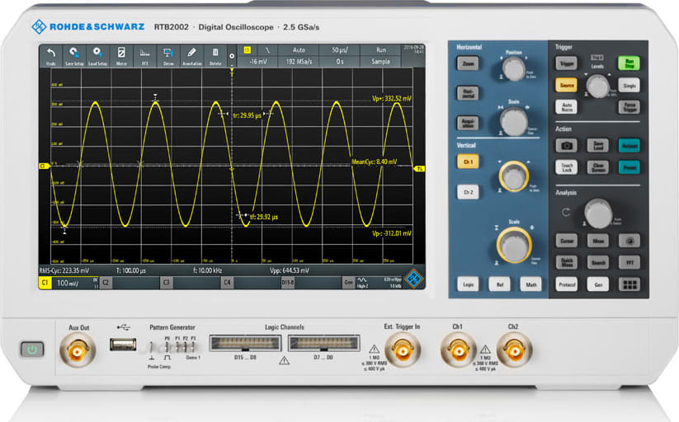Screen dimensions: 679x422
Task: Toggle the Logic channels button
Action: point(468,284)
